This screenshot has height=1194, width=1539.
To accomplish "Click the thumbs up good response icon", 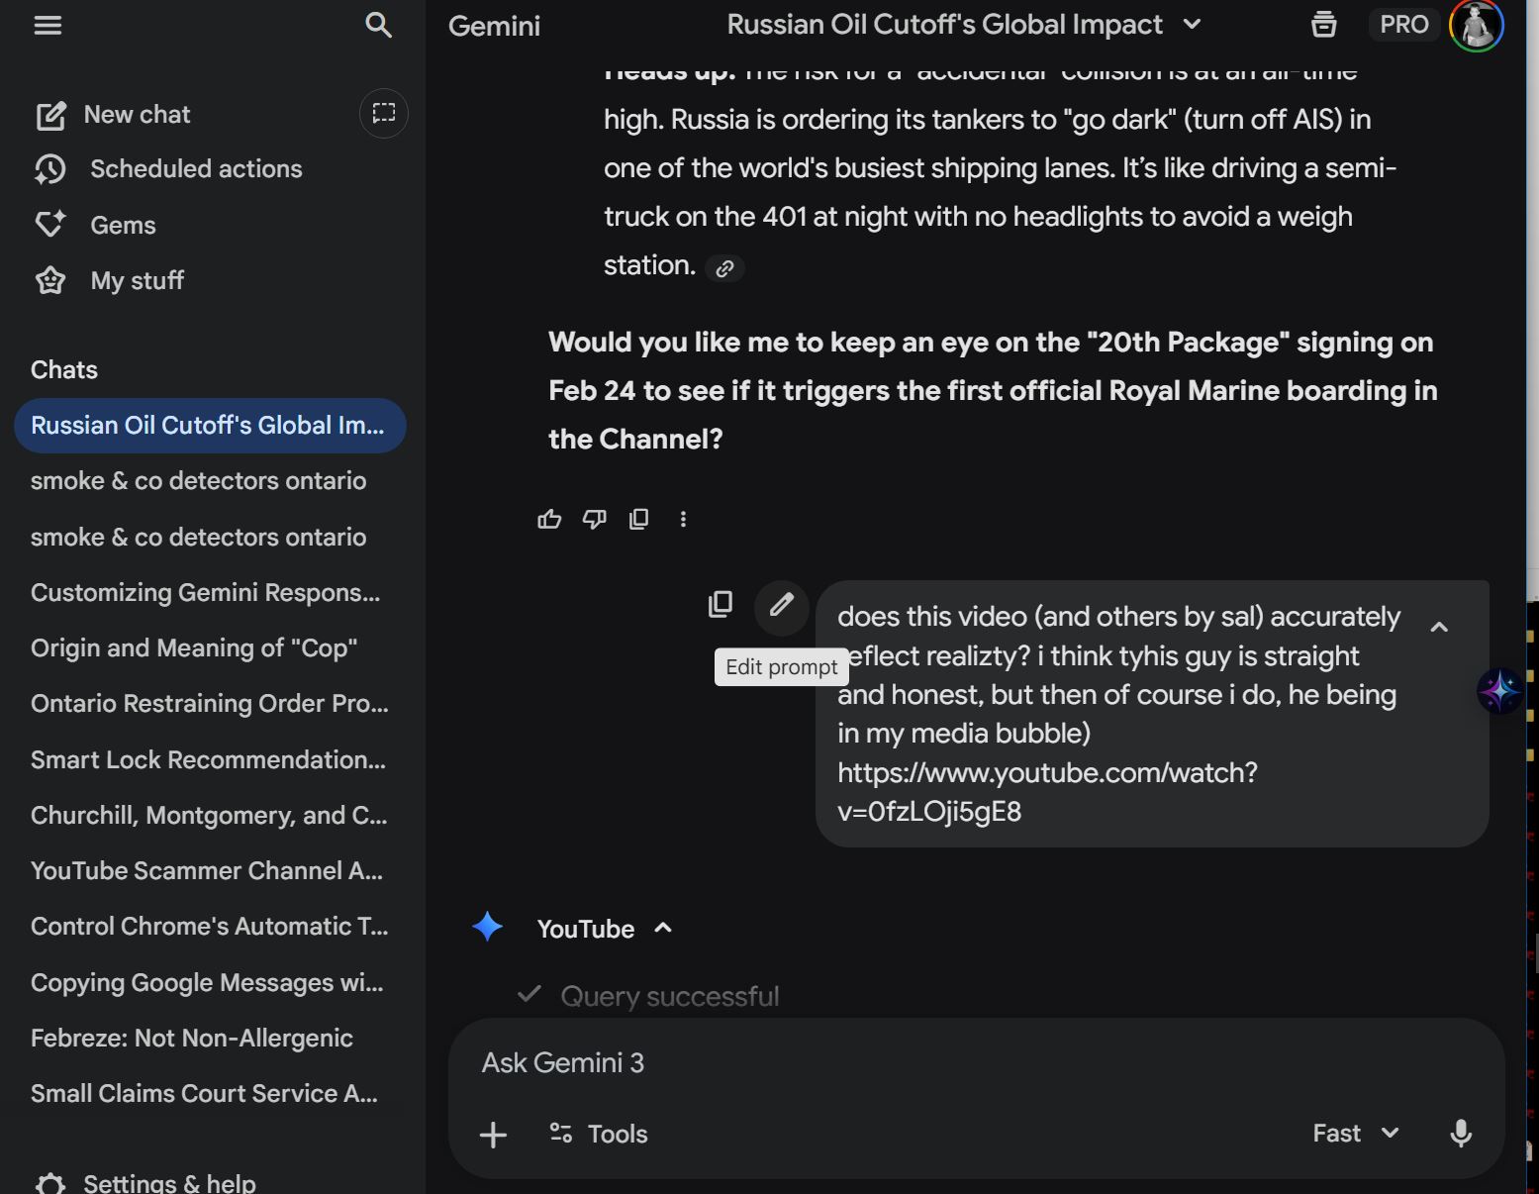I will (x=549, y=519).
